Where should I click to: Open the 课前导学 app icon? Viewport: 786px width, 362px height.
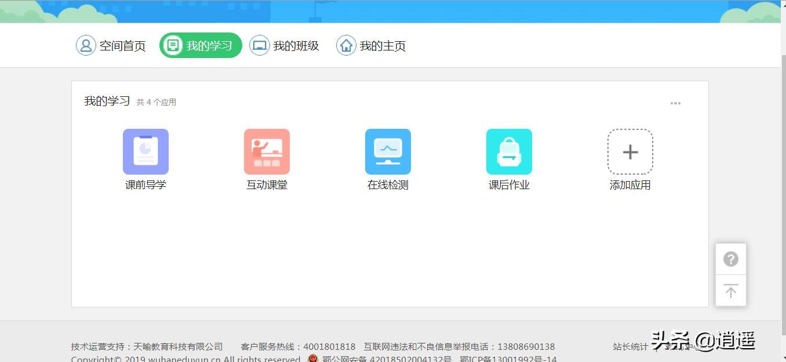[145, 151]
